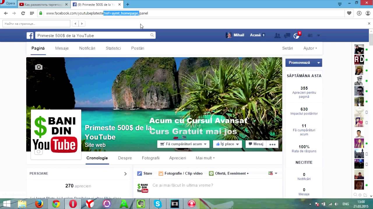Screen dimensions: 373x209
Task: Switch to the YouTube browser tab
Action: click(x=44, y=4)
